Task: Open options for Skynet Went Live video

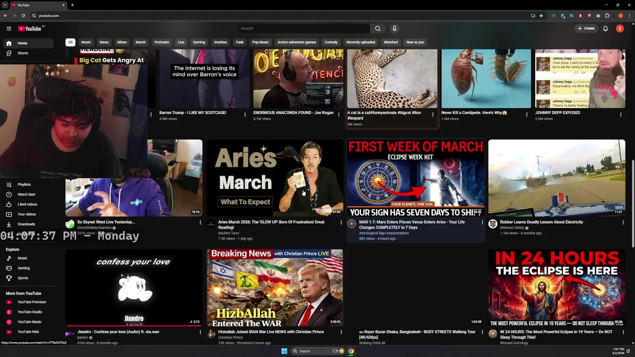Action: 200,223
